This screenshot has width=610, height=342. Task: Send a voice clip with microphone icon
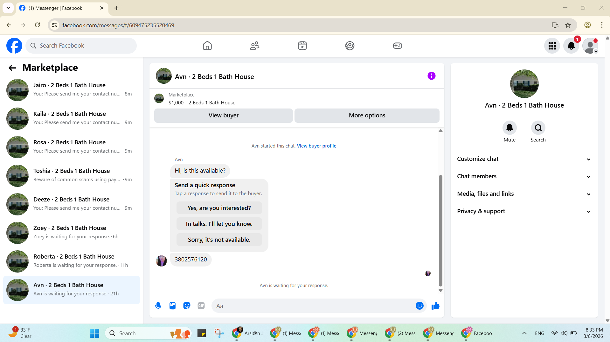158,306
